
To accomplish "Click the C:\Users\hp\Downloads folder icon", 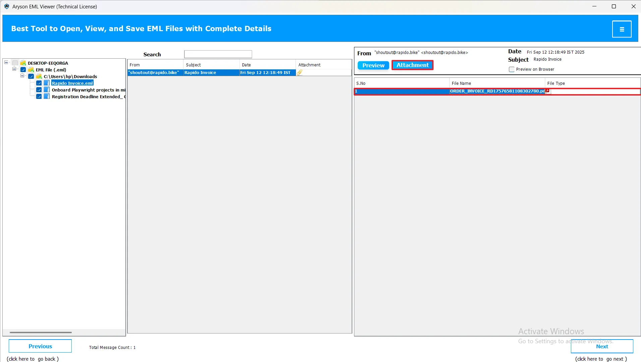I will coord(39,76).
